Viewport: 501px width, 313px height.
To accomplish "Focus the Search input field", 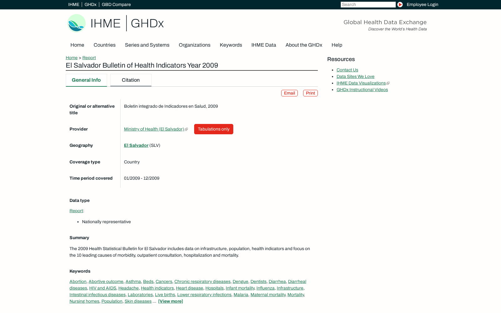I will (x=368, y=4).
